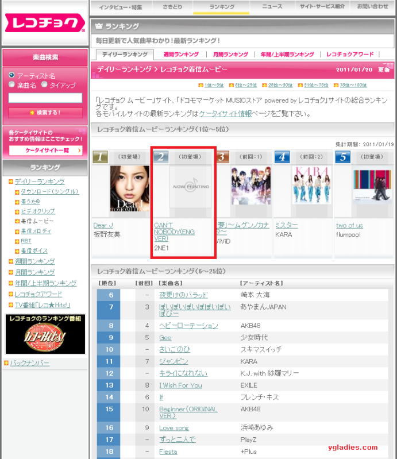The width and height of the screenshot is (397, 459).
Task: Click the song search text field
Action: (x=45, y=98)
